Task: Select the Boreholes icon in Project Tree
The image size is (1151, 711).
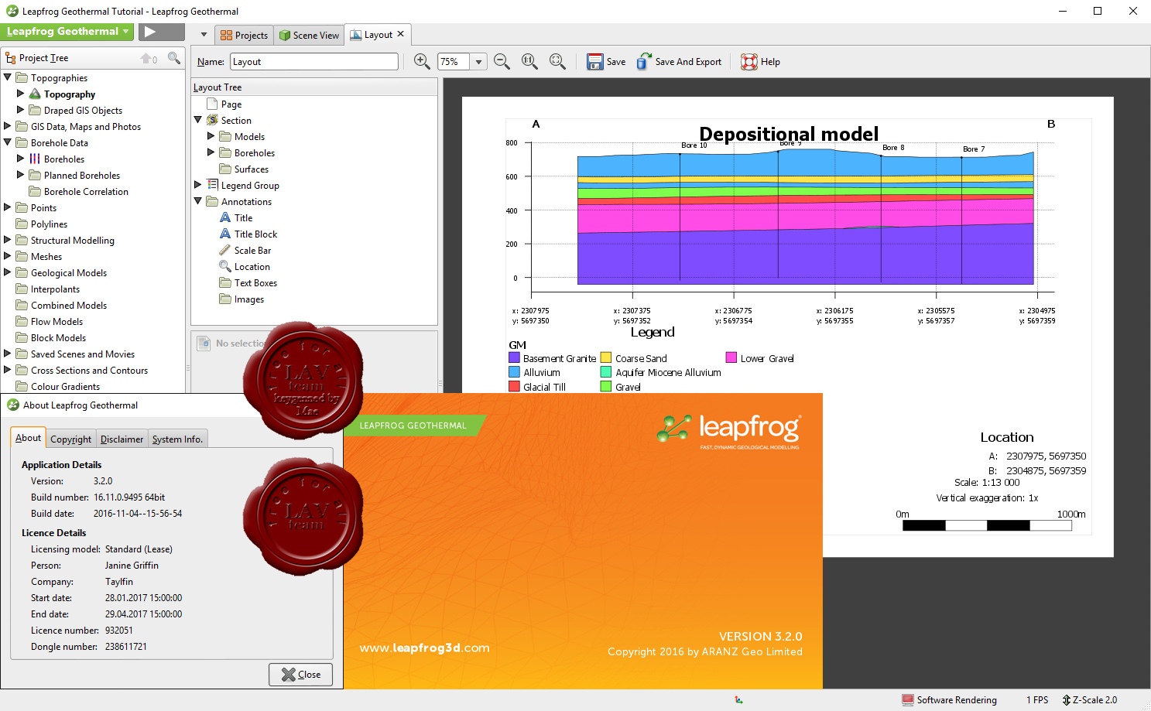Action: point(35,159)
